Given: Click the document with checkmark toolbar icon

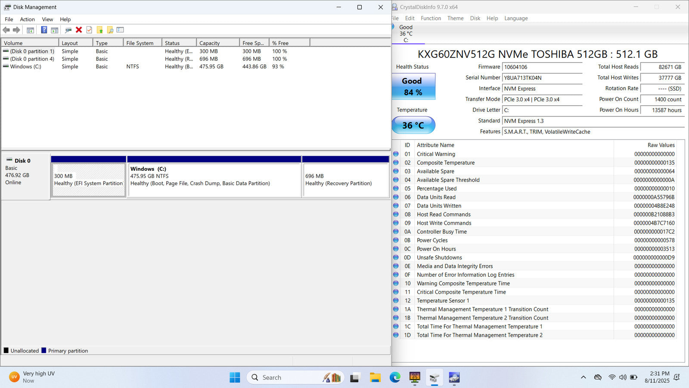Looking at the screenshot, I should coord(89,30).
